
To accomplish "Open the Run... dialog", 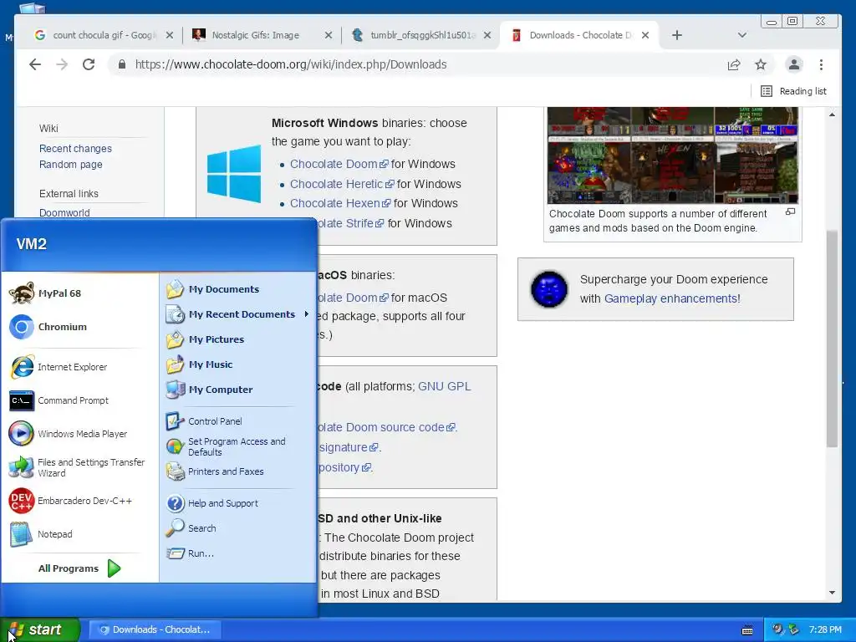I will tap(237, 553).
